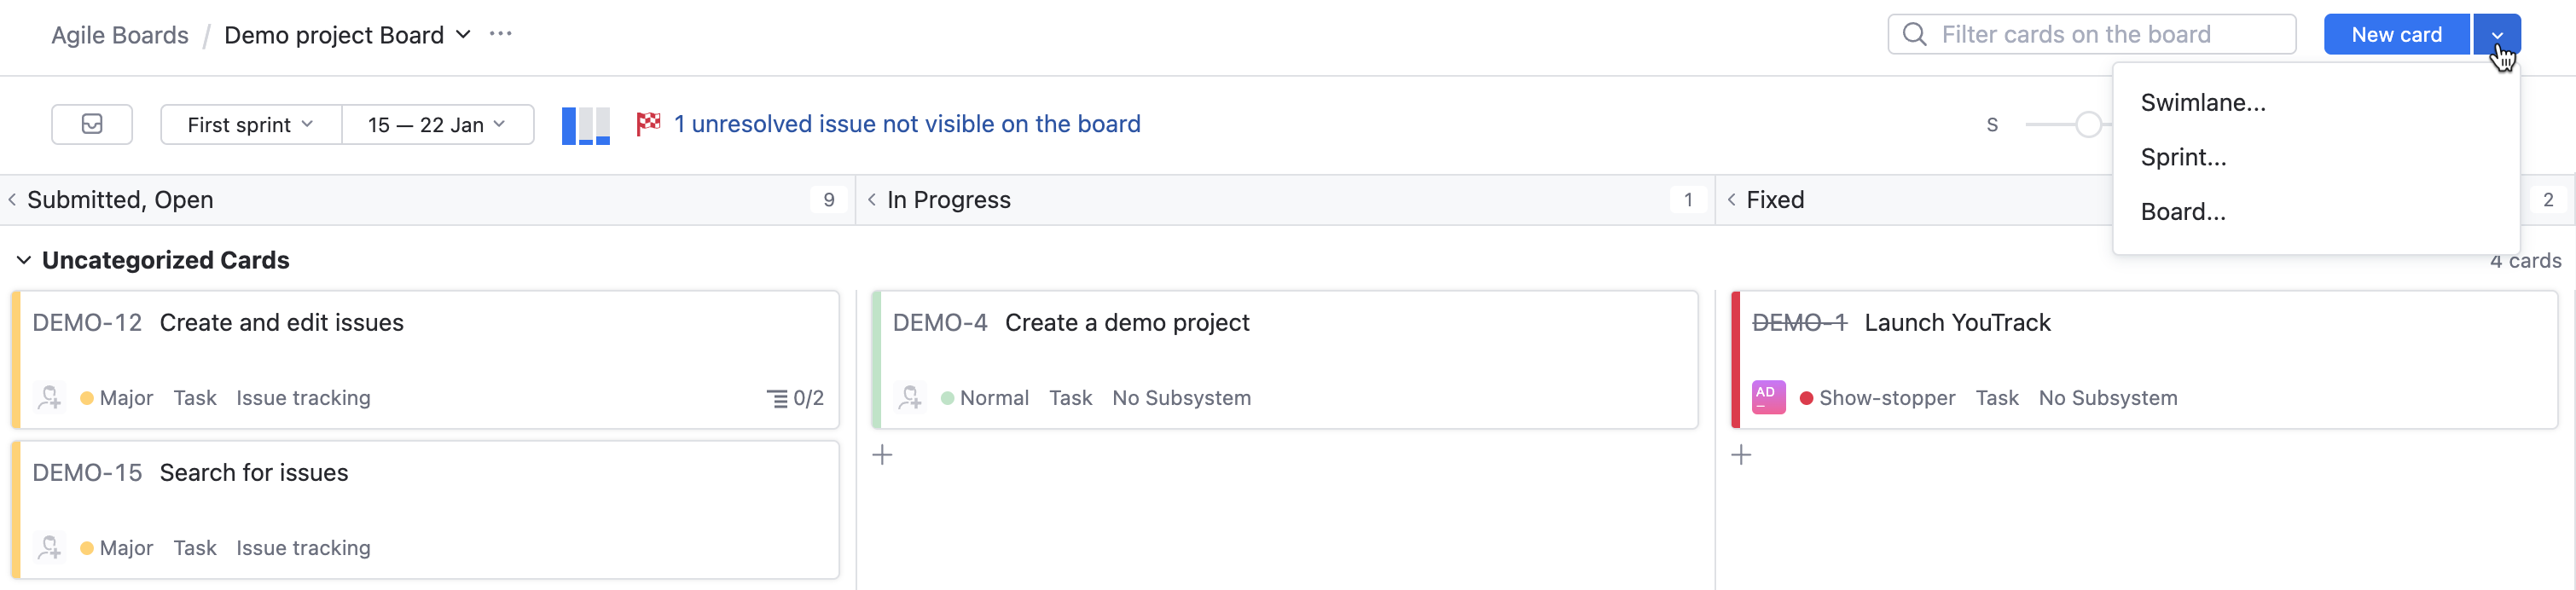This screenshot has height=590, width=2576.
Task: Open the checklist 0/2 indicator on DEMO-12
Action: pyautogui.click(x=796, y=397)
